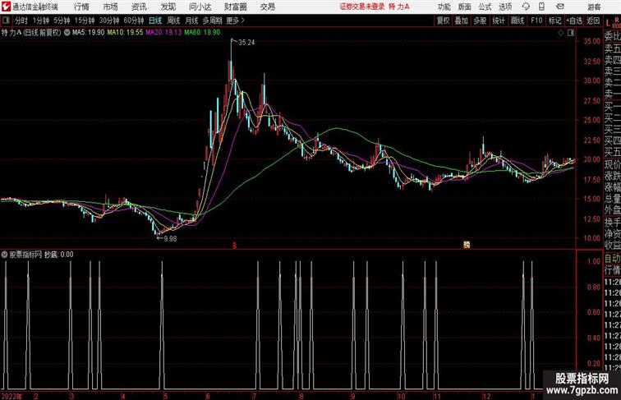Switch to 5分钟 chart period
The width and height of the screenshot is (621, 400).
coord(62,21)
